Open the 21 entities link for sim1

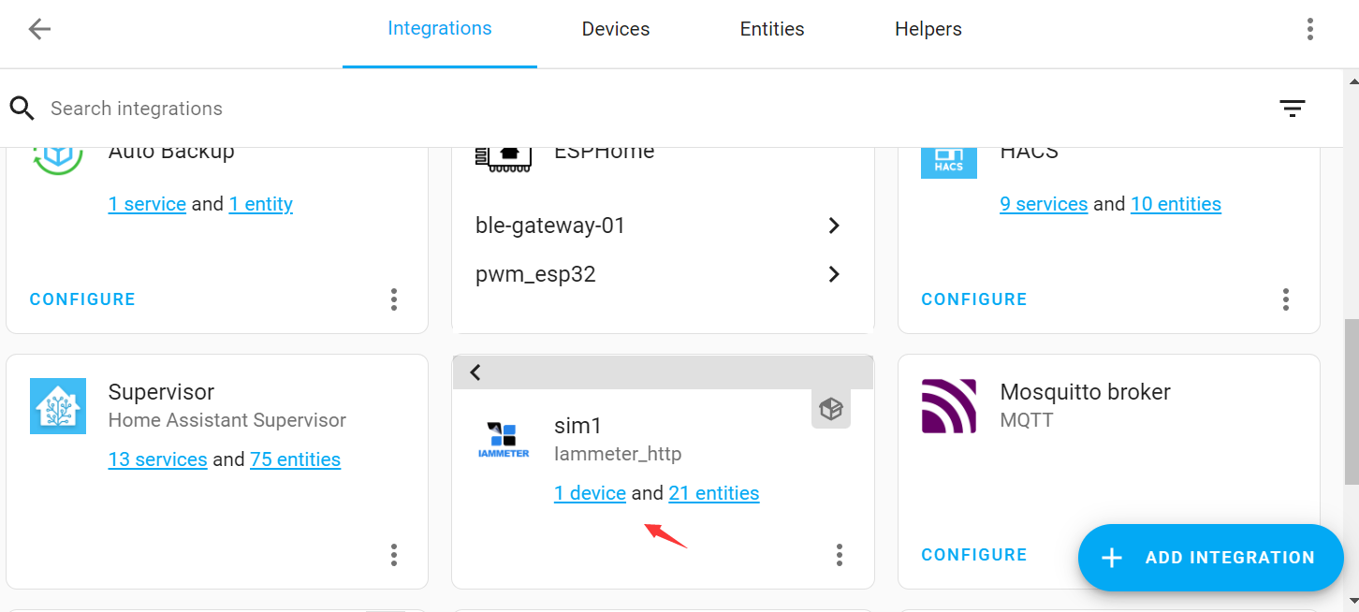click(713, 493)
